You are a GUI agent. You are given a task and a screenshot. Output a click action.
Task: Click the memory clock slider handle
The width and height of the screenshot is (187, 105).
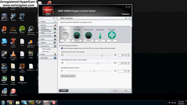click(x=98, y=63)
